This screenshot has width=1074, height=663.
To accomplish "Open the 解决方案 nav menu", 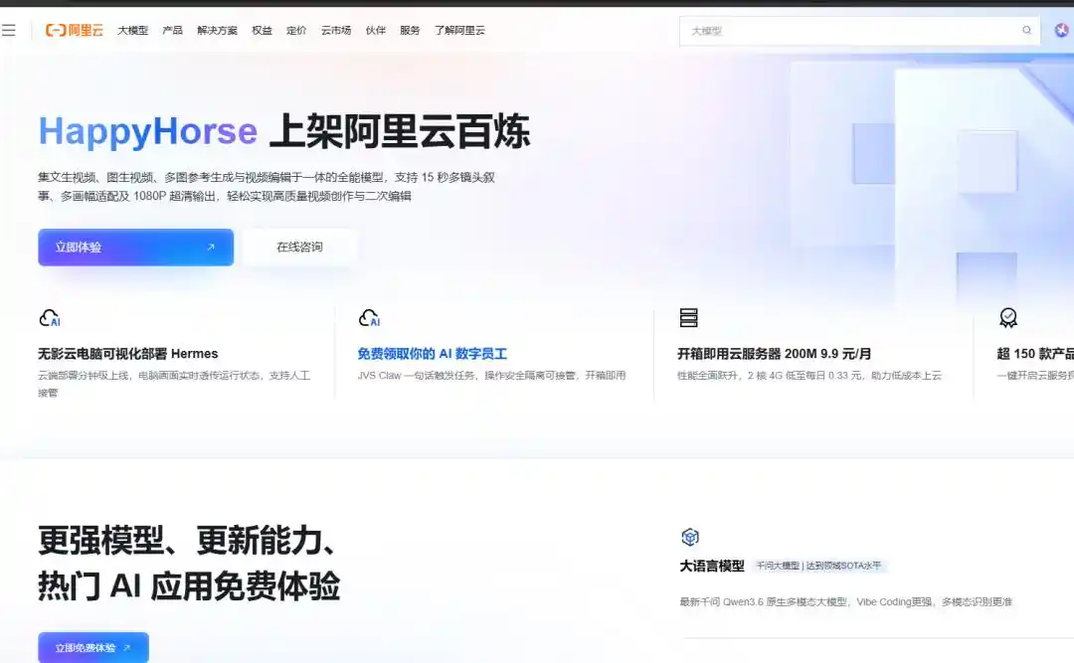I will (x=217, y=30).
